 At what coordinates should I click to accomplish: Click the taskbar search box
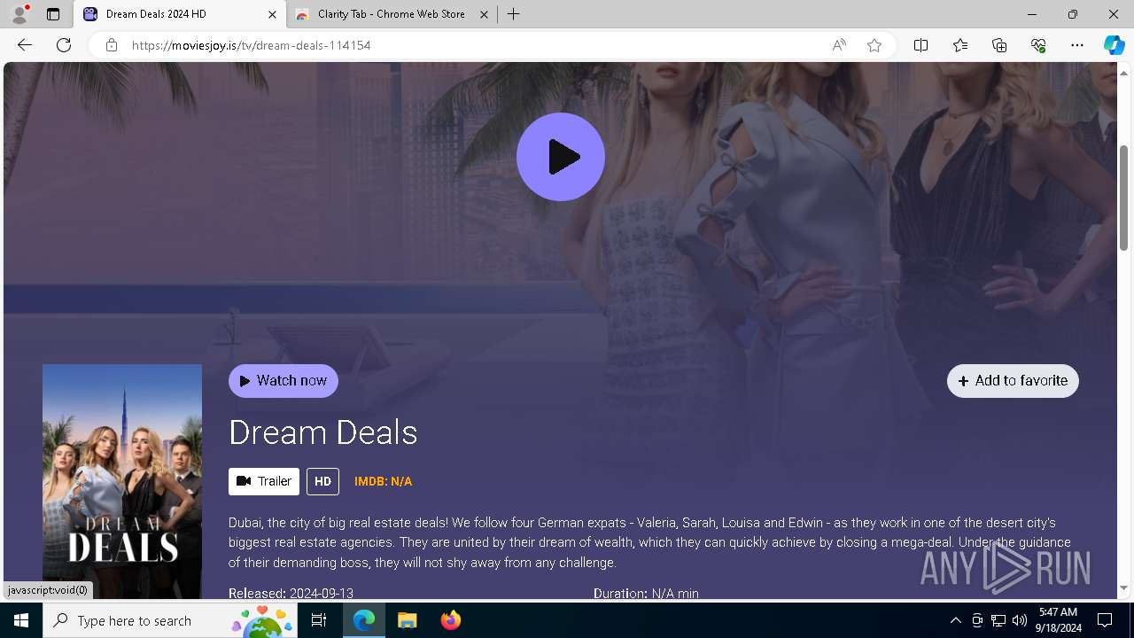[x=170, y=620]
